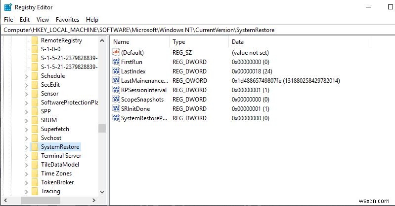Expand the SoftwareProtectionPla key
Image resolution: width=395 pixels, height=206 pixels.
tap(27, 103)
